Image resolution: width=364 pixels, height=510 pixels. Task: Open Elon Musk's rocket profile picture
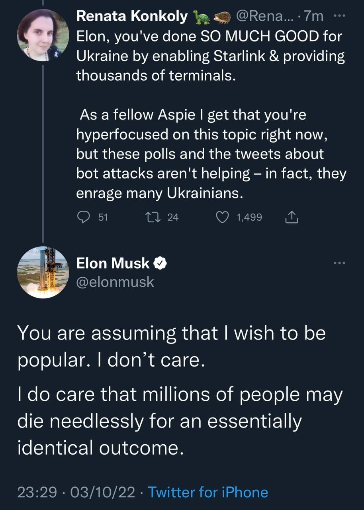tap(43, 273)
